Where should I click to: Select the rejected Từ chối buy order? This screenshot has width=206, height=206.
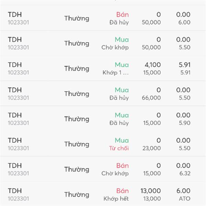point(103,144)
